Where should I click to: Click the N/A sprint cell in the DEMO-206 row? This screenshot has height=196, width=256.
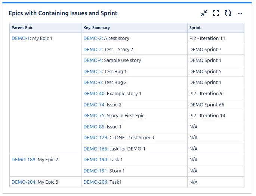click(x=216, y=182)
